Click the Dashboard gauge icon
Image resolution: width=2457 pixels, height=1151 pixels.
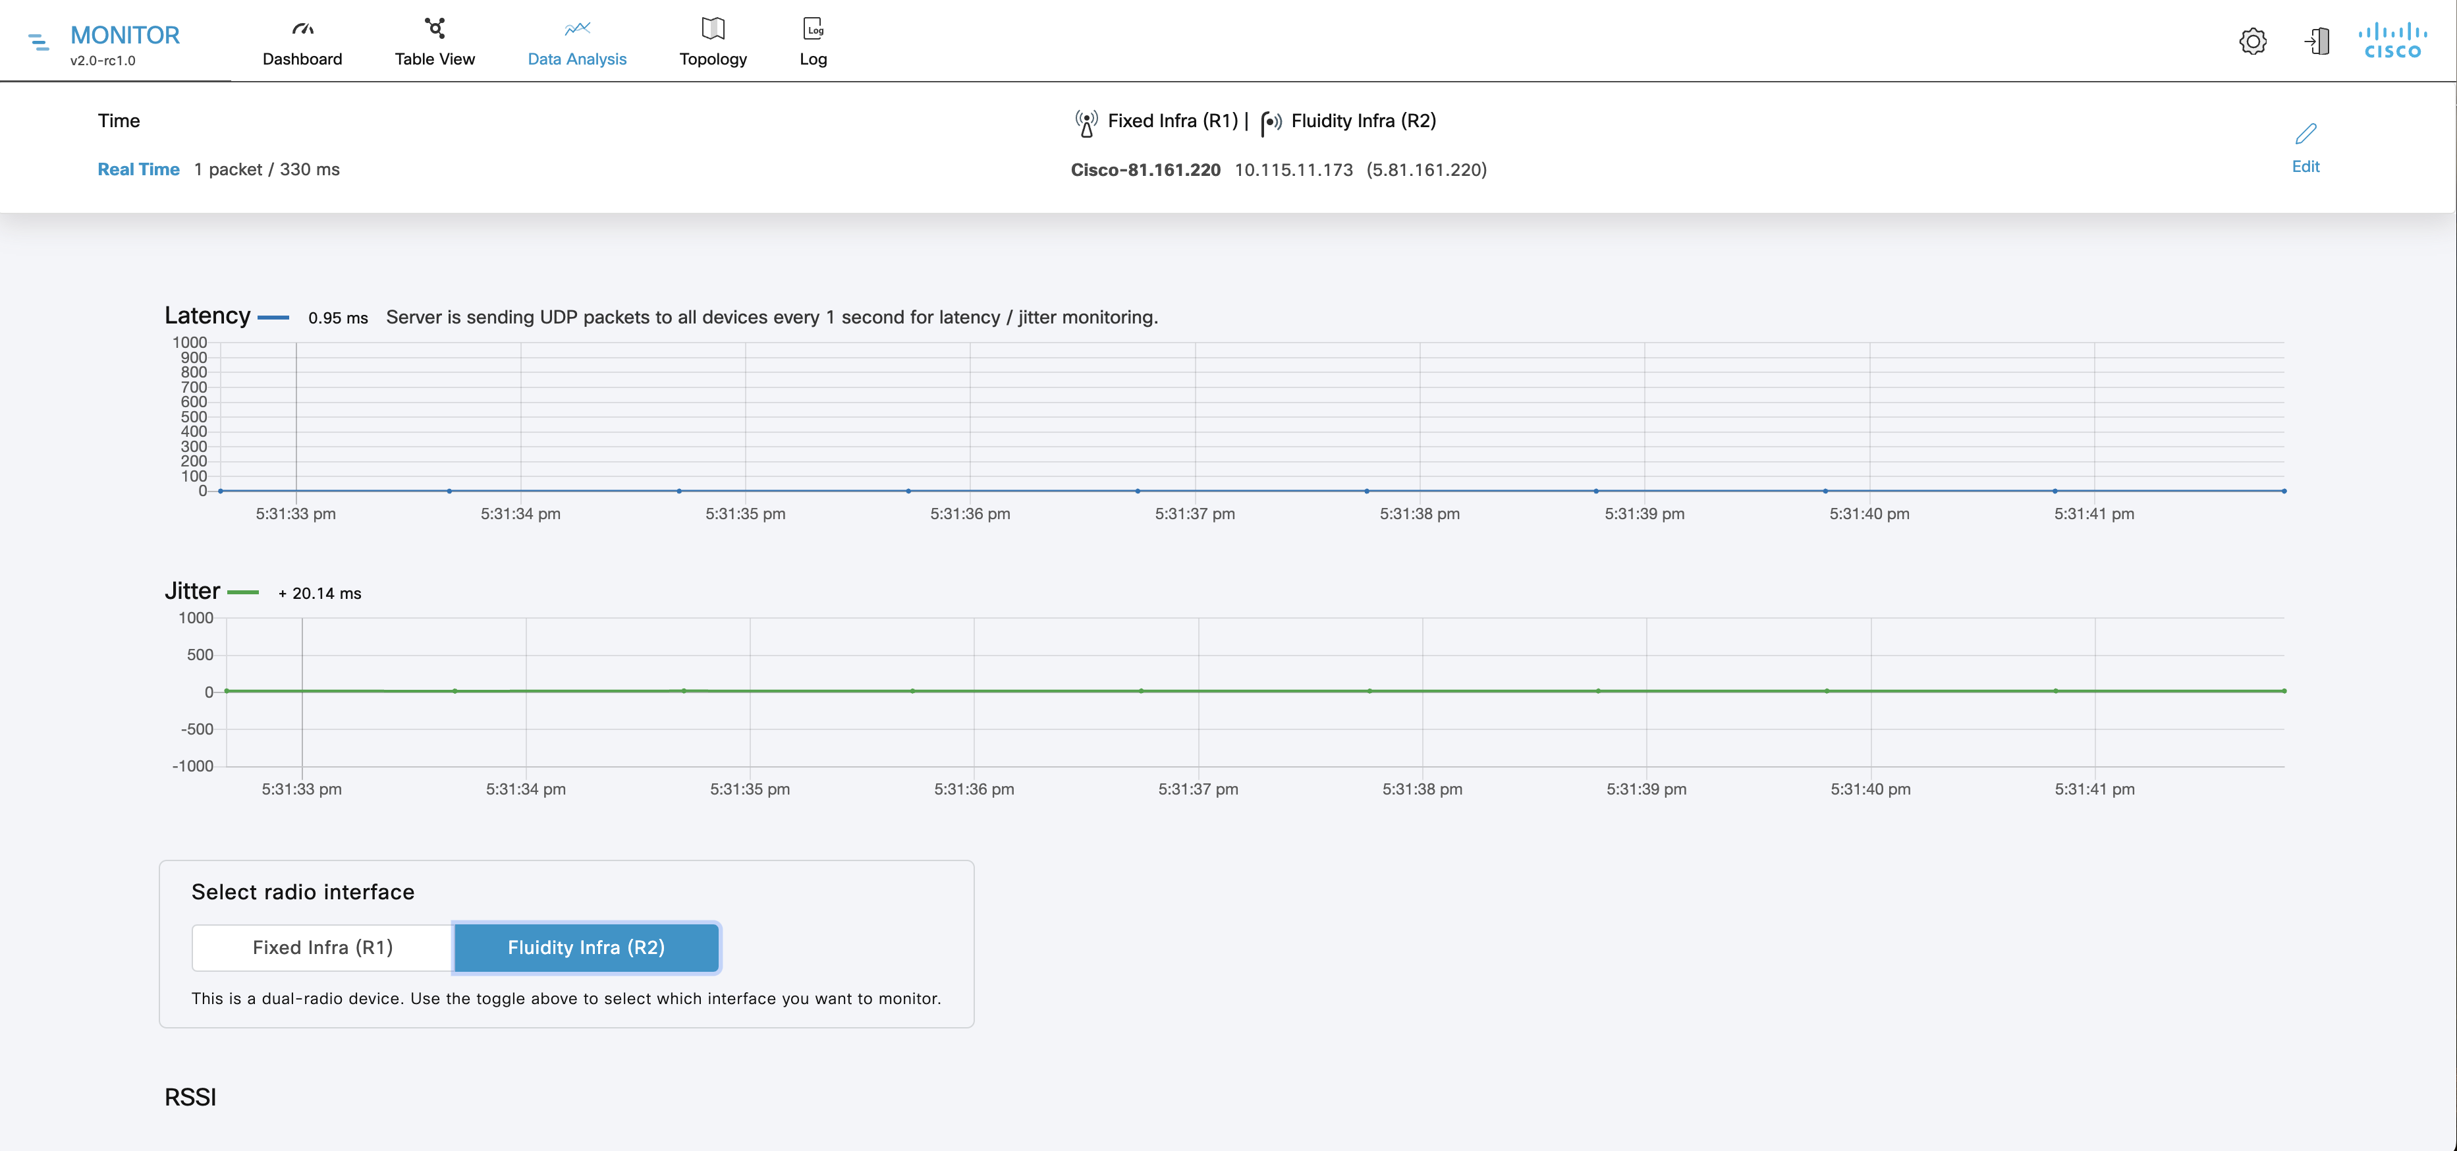302,28
